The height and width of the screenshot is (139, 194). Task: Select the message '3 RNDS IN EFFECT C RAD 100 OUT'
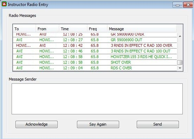coord(95,51)
